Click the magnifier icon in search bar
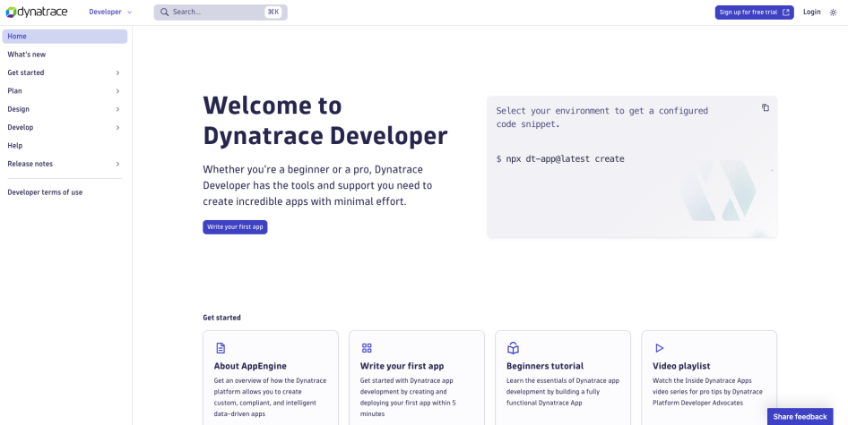Image resolution: width=848 pixels, height=425 pixels. coord(164,12)
